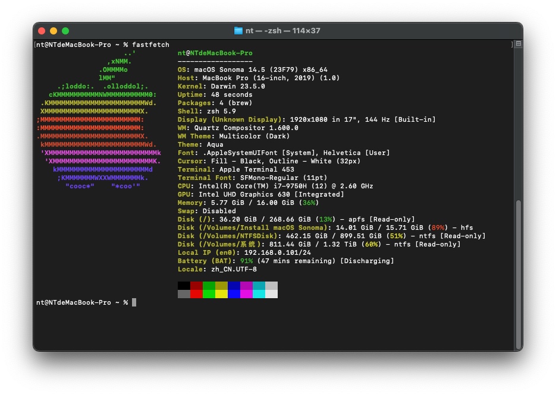Click the bright red color block
The width and height of the screenshot is (556, 395).
[196, 294]
